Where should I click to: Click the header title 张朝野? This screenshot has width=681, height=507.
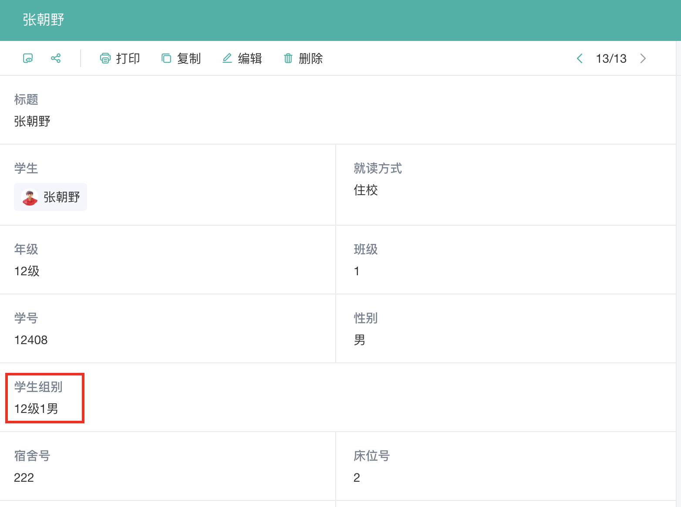[44, 20]
